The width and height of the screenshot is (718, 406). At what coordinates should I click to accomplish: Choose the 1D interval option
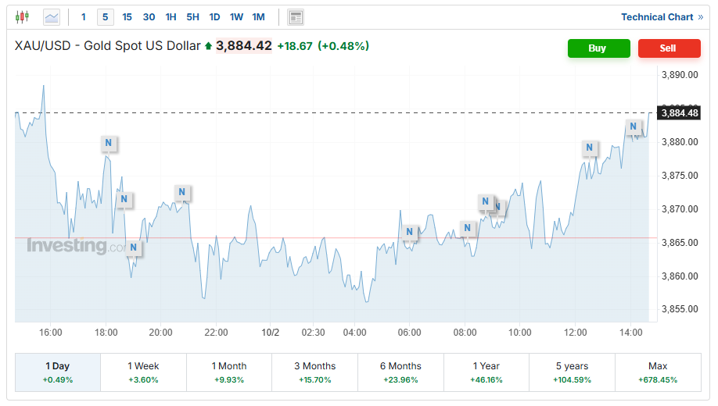coord(214,16)
